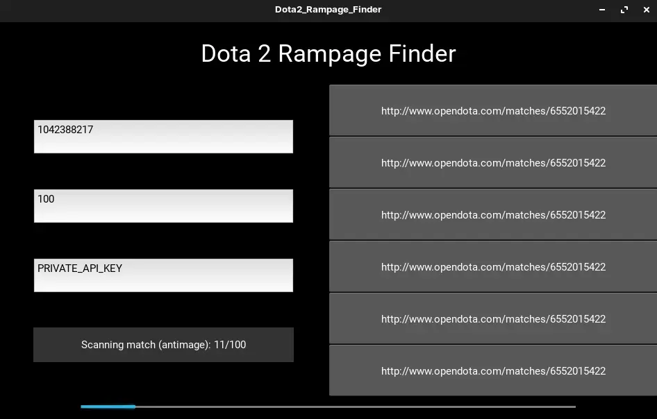657x419 pixels.
Task: Close the Dota2_Rampage_Finder window
Action: pyautogui.click(x=646, y=10)
